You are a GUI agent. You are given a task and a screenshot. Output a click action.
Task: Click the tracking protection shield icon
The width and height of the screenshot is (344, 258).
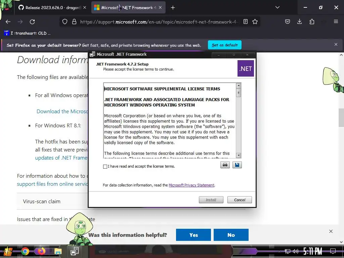pos(65,22)
